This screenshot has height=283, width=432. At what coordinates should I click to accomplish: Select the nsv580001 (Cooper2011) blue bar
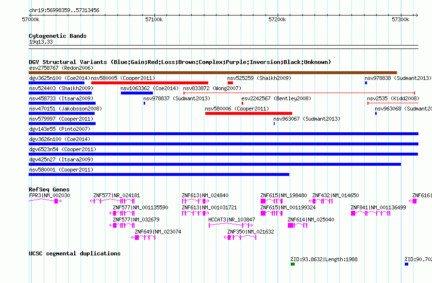point(159,174)
